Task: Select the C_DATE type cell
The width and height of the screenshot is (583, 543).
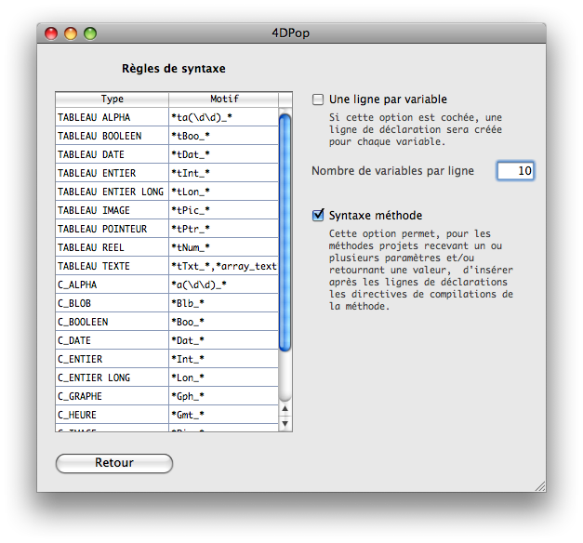Action: pos(112,340)
